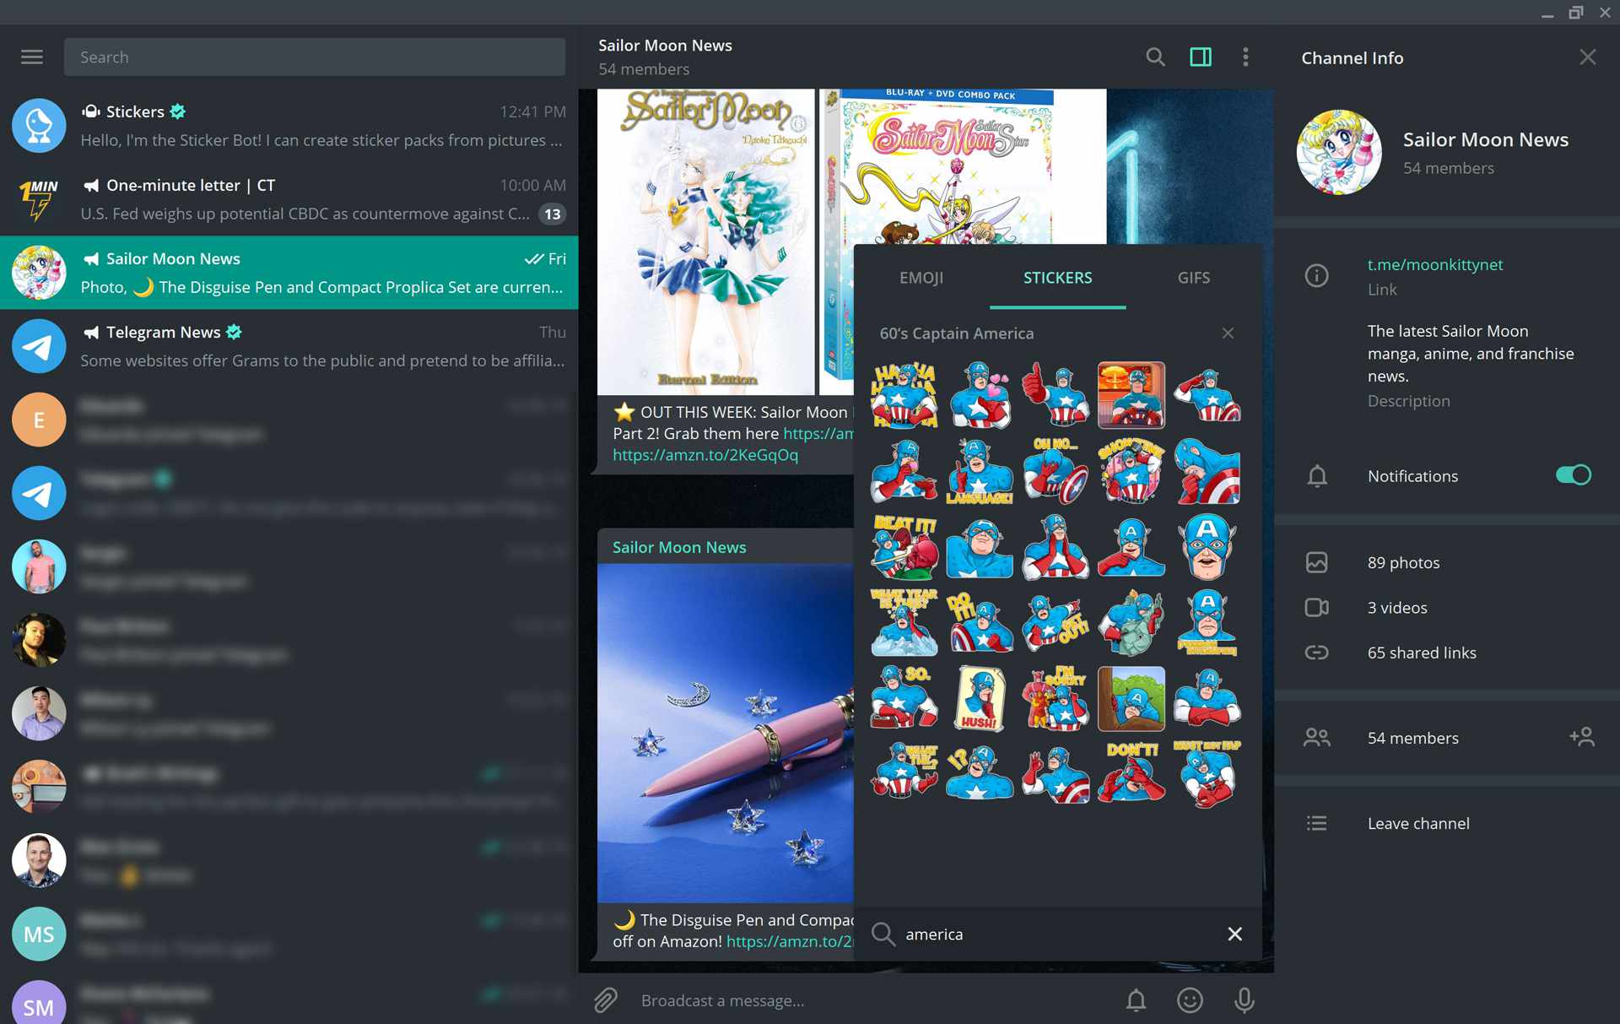Click the Leave channel list icon

point(1316,823)
